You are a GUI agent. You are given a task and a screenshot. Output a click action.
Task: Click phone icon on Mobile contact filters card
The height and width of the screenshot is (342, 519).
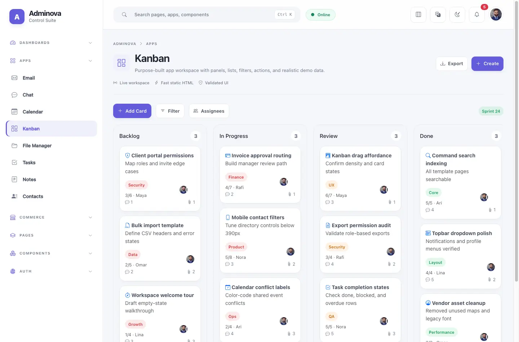coord(228,217)
